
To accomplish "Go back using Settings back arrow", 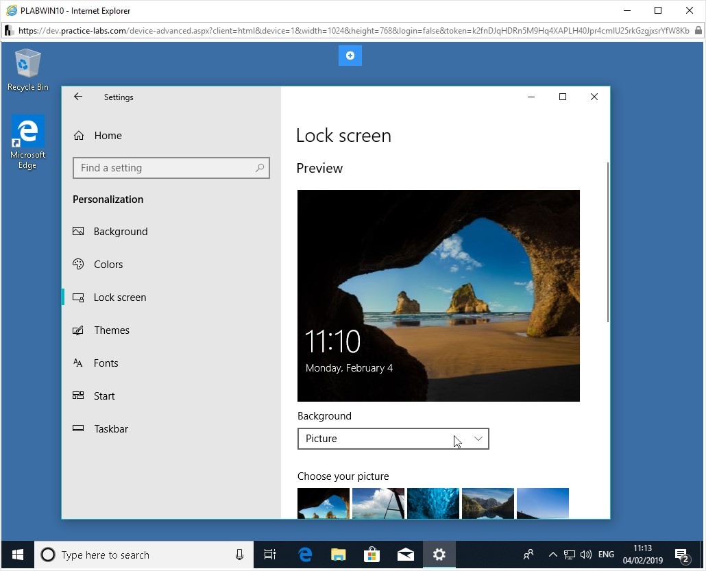I will click(78, 97).
